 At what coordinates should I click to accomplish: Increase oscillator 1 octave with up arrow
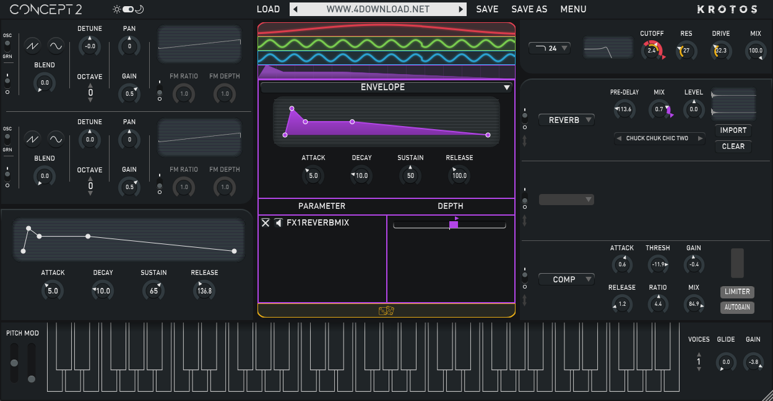coord(90,85)
